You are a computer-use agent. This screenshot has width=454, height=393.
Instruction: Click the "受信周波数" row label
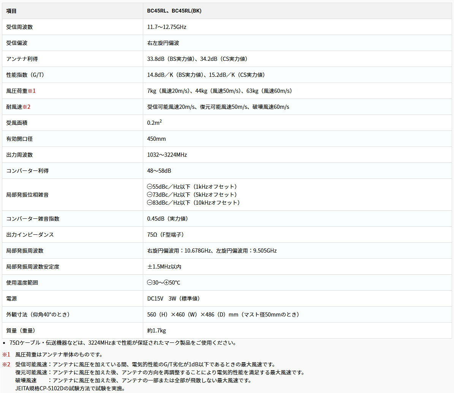pyautogui.click(x=19, y=27)
